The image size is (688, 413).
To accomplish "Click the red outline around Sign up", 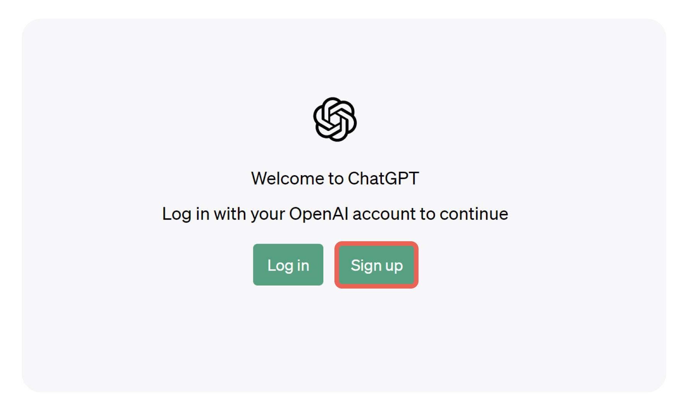I will tap(376, 244).
